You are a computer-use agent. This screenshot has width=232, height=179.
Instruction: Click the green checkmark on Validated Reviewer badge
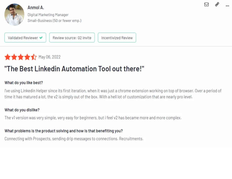click(x=40, y=37)
